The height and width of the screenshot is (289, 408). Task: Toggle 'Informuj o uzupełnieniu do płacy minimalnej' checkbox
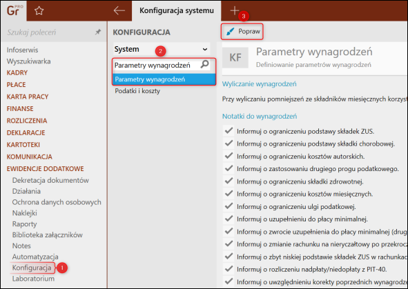[x=229, y=219]
